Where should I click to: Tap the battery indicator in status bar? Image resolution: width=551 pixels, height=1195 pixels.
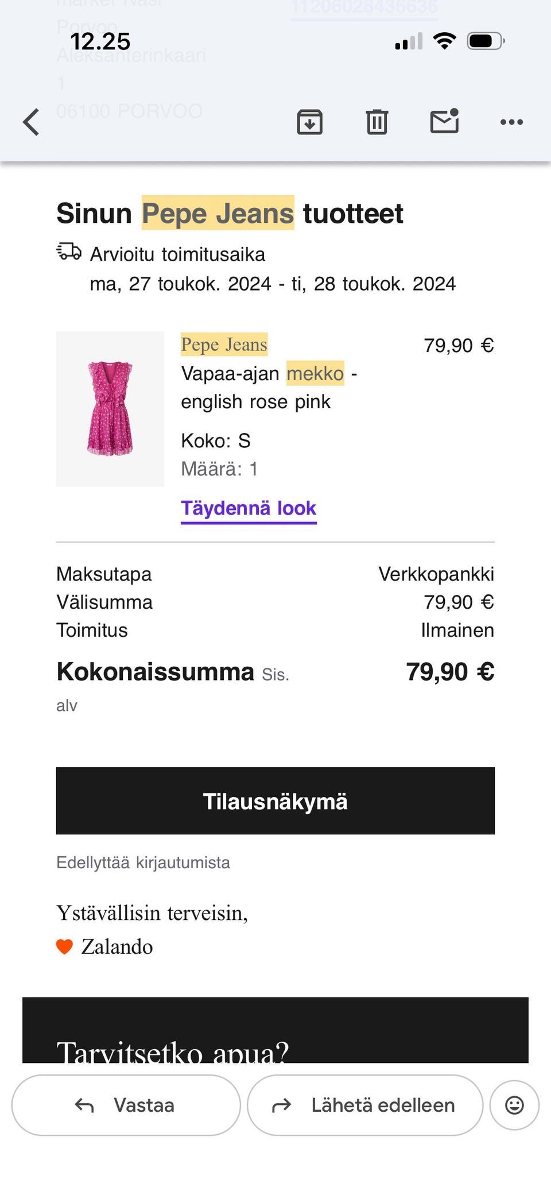coord(486,41)
